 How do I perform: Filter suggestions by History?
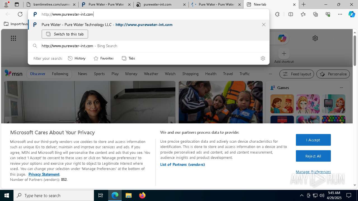click(77, 58)
